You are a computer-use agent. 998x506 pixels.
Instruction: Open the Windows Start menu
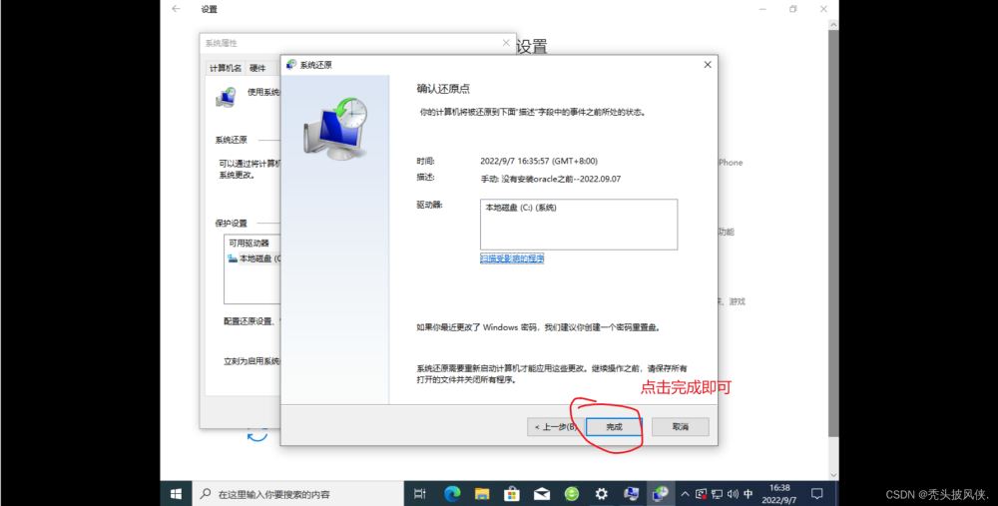click(176, 493)
